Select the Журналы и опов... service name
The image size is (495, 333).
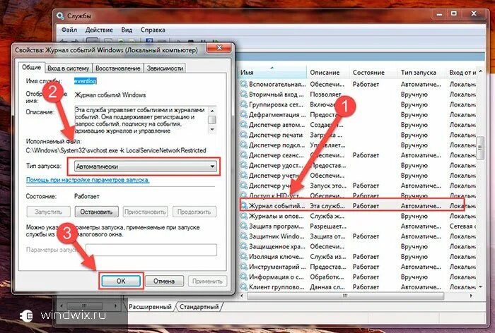click(x=276, y=216)
